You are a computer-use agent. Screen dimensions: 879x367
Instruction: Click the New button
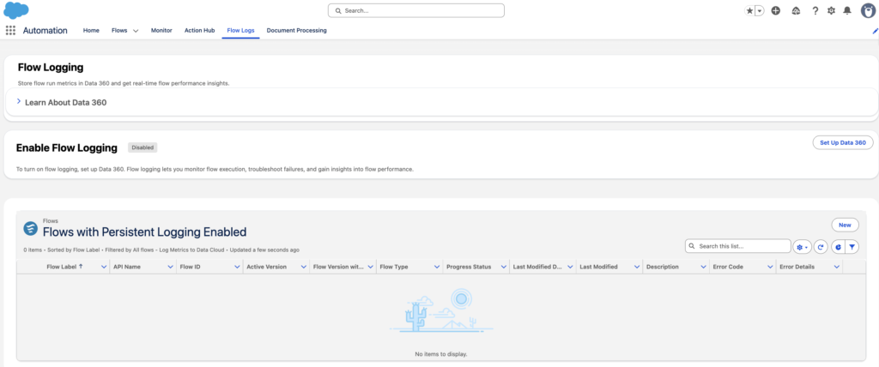[x=845, y=225]
